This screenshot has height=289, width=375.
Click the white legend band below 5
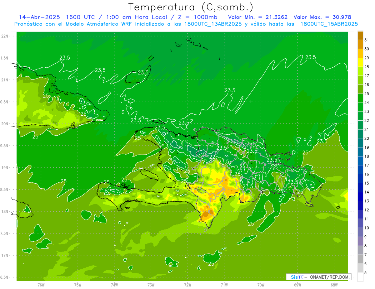click(360, 277)
